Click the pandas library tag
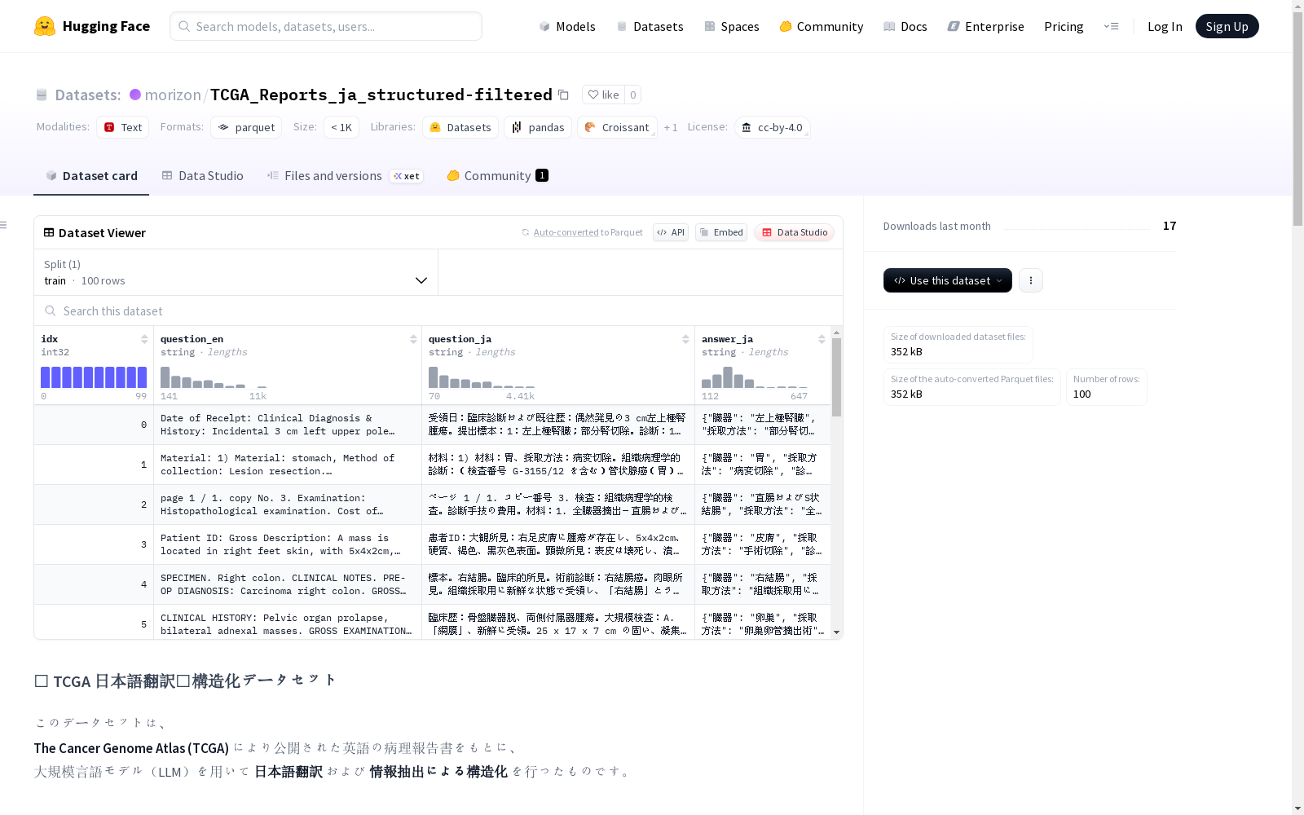The image size is (1304, 815). 538,127
